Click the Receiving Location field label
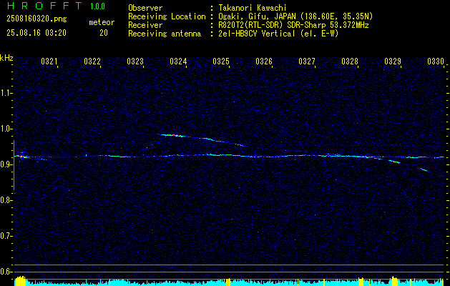 [167, 16]
